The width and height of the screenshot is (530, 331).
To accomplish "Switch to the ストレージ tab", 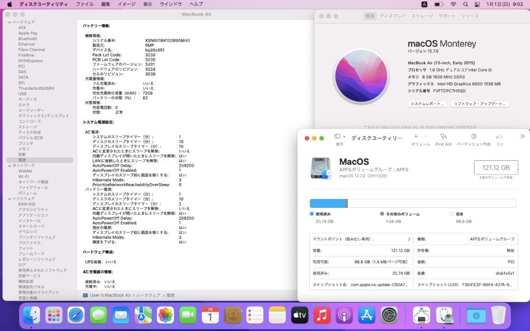I will point(422,16).
